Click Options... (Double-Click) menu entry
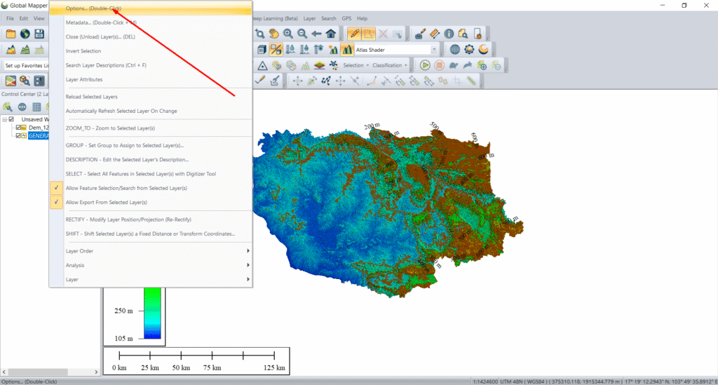The image size is (718, 385). click(x=151, y=8)
